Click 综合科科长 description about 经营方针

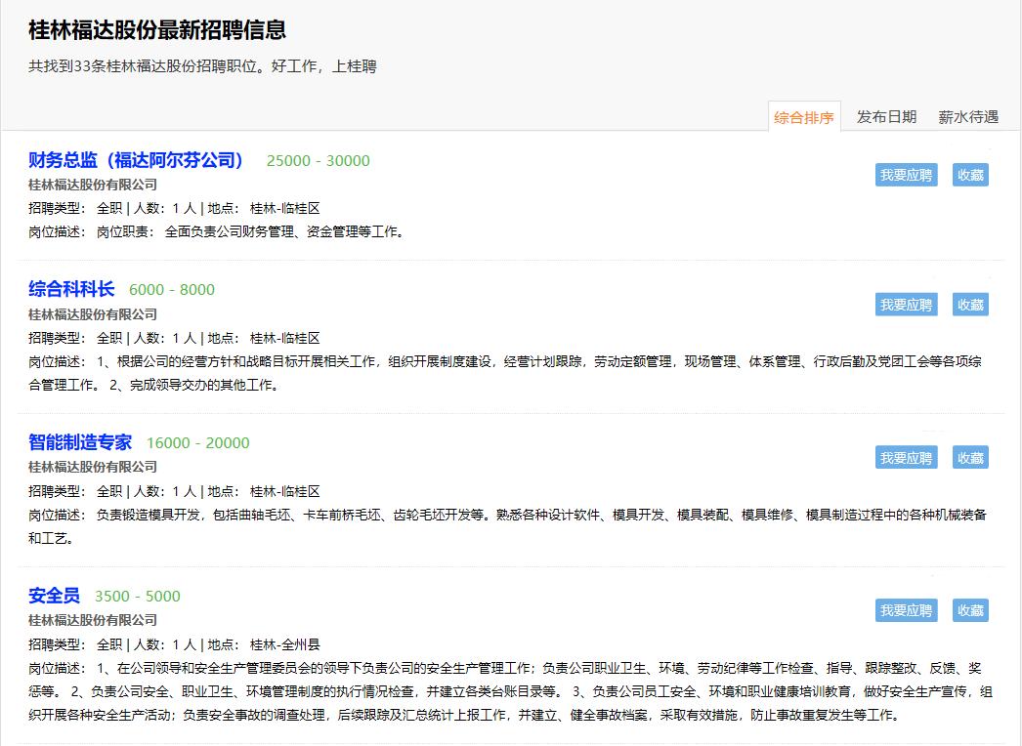point(505,373)
